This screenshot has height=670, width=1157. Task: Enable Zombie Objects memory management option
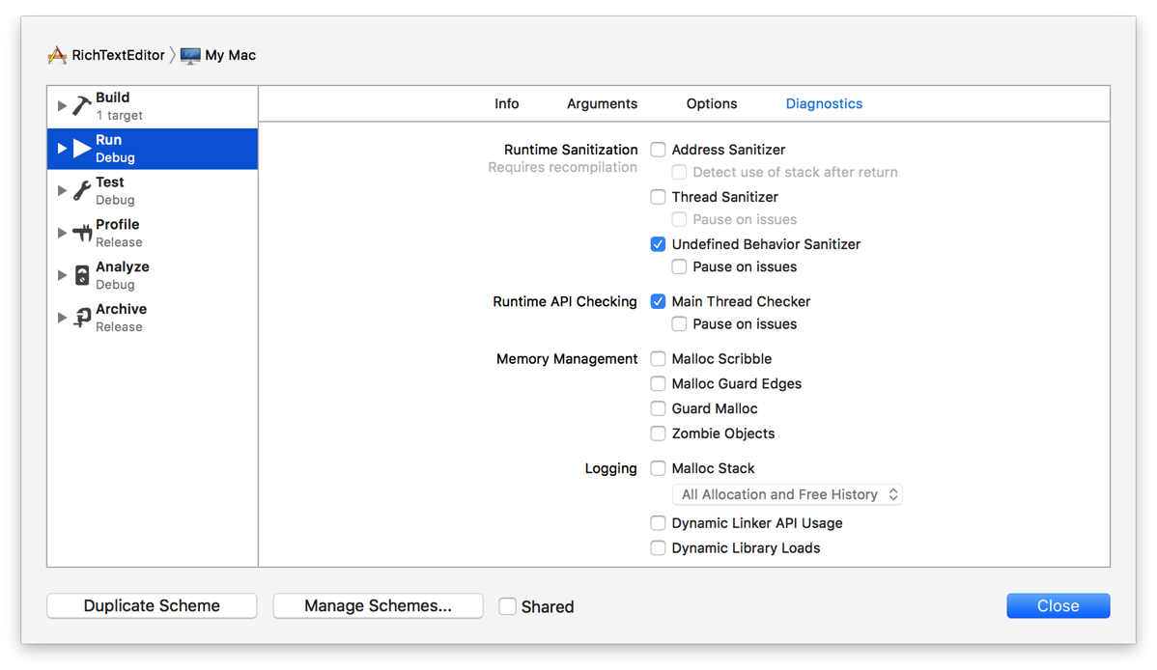coord(658,433)
